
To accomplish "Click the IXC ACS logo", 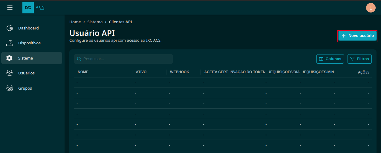I will coord(34,8).
